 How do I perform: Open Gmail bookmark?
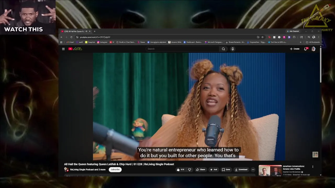click(x=70, y=42)
